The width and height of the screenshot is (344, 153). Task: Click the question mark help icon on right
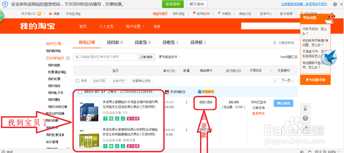point(305,118)
